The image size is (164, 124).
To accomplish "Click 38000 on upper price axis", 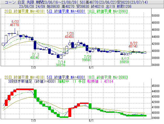I will [x=156, y=58].
